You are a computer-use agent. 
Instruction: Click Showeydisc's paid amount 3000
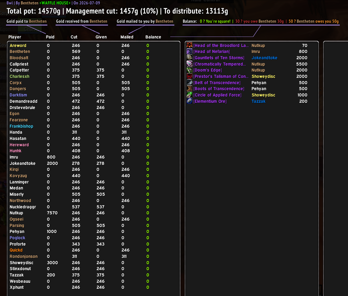tap(52, 263)
